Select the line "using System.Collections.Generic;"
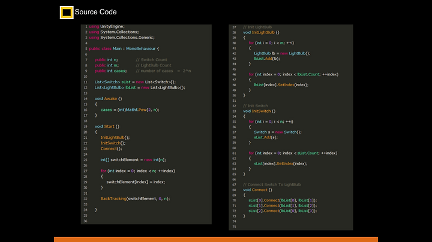 [122, 37]
